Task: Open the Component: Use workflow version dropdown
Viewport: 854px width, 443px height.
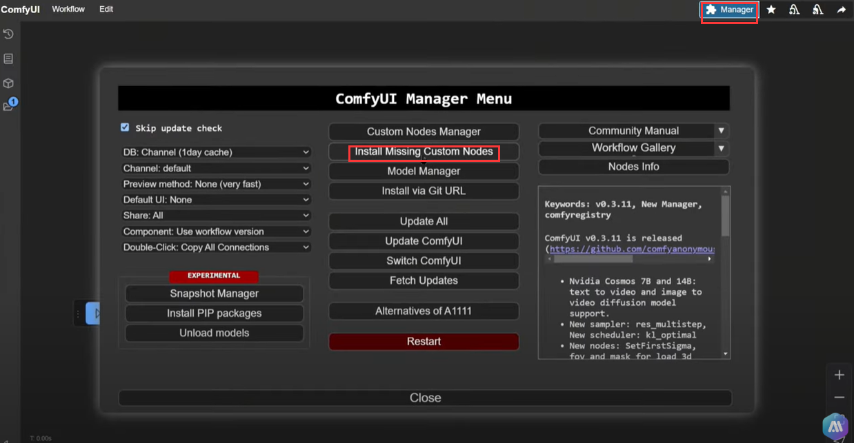Action: (x=216, y=231)
